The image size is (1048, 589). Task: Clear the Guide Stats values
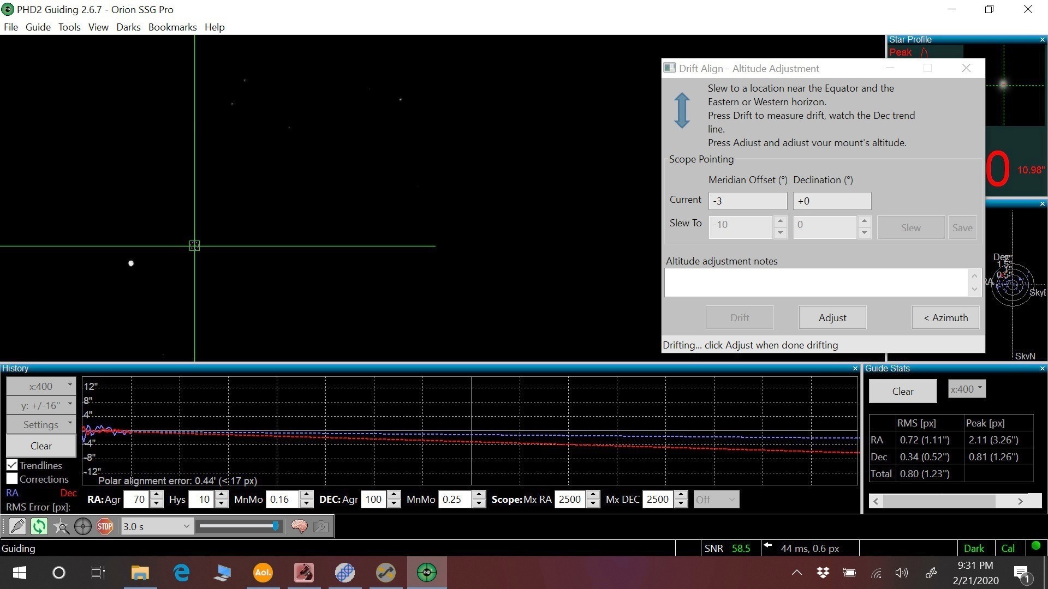902,391
